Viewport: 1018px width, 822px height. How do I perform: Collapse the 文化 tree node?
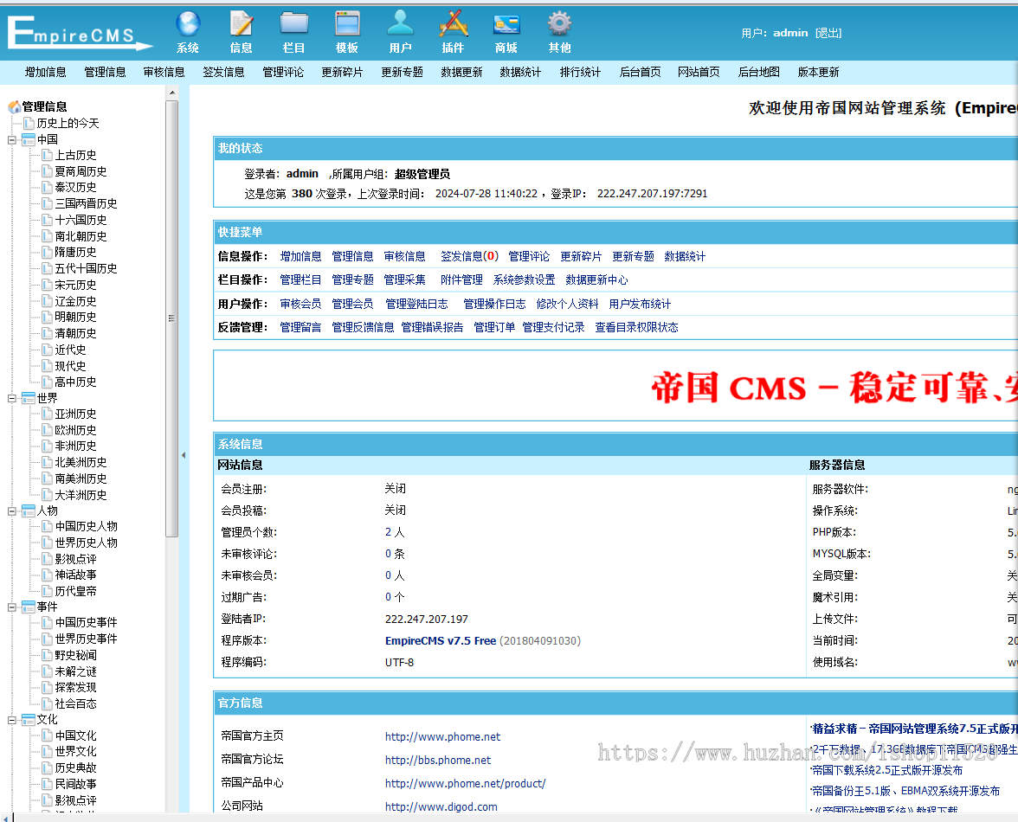[12, 721]
